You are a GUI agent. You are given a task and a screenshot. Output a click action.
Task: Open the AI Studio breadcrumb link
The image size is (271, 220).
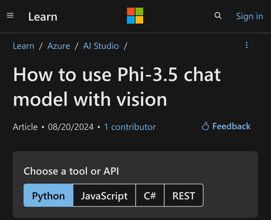[x=101, y=46]
